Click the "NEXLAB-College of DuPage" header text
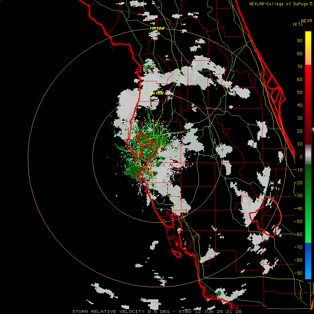 [278, 4]
